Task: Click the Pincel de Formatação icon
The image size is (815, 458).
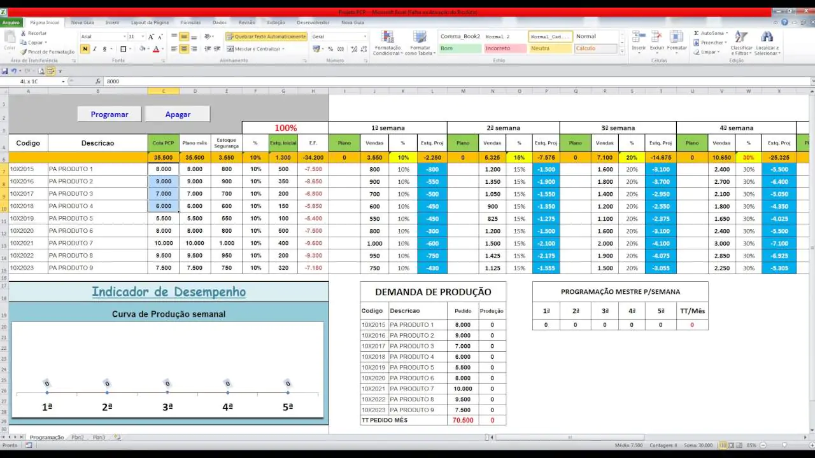Action: [24, 52]
